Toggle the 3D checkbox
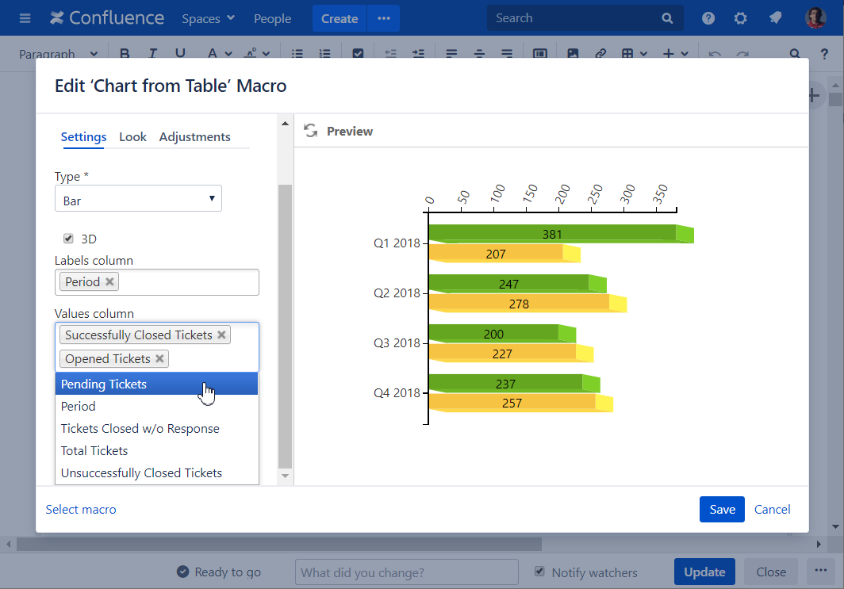Image resolution: width=844 pixels, height=589 pixels. 68,239
